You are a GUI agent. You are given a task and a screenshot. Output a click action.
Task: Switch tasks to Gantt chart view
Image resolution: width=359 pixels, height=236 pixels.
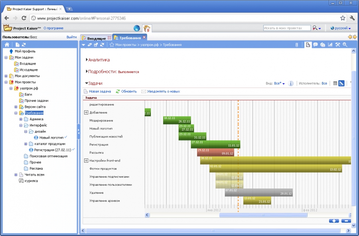click(341, 83)
